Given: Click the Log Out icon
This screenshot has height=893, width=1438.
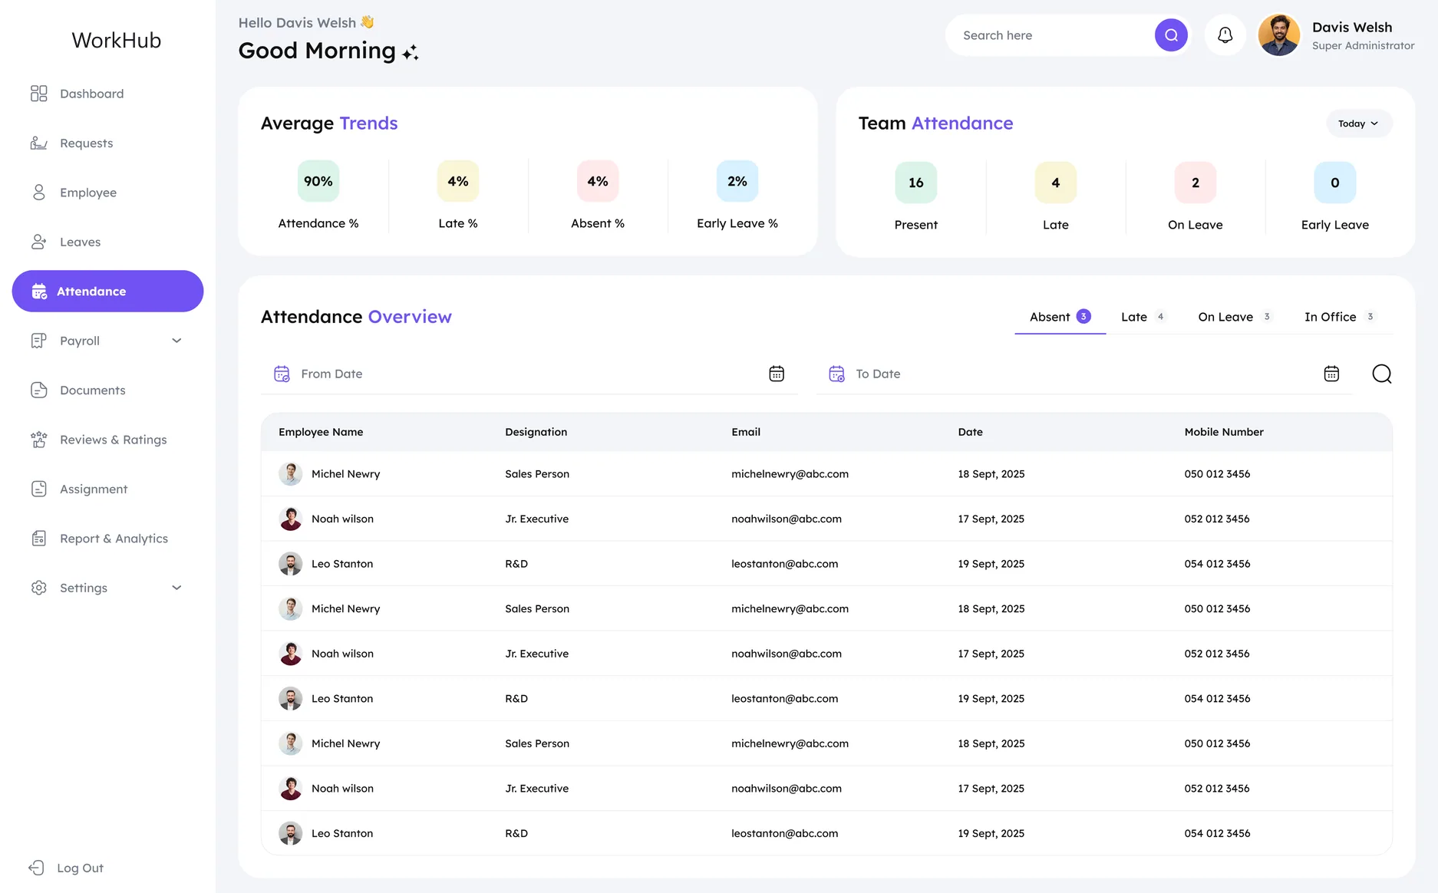Looking at the screenshot, I should tap(36, 868).
